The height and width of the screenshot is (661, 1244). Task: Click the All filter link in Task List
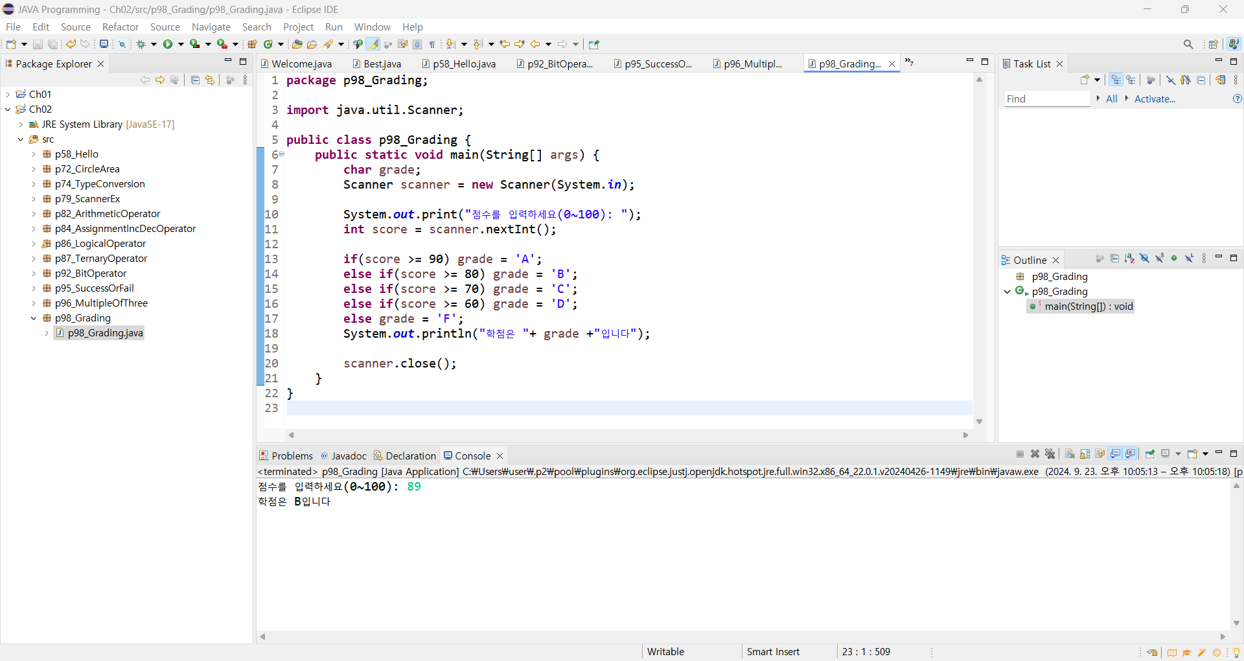1112,99
